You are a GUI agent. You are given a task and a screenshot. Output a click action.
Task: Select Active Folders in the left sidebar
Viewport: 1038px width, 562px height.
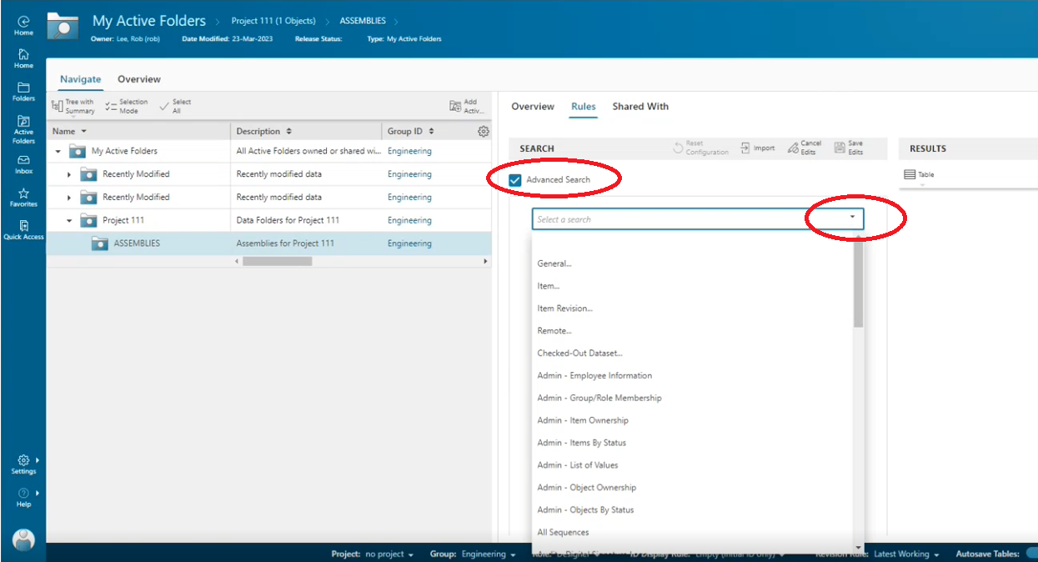coord(23,128)
